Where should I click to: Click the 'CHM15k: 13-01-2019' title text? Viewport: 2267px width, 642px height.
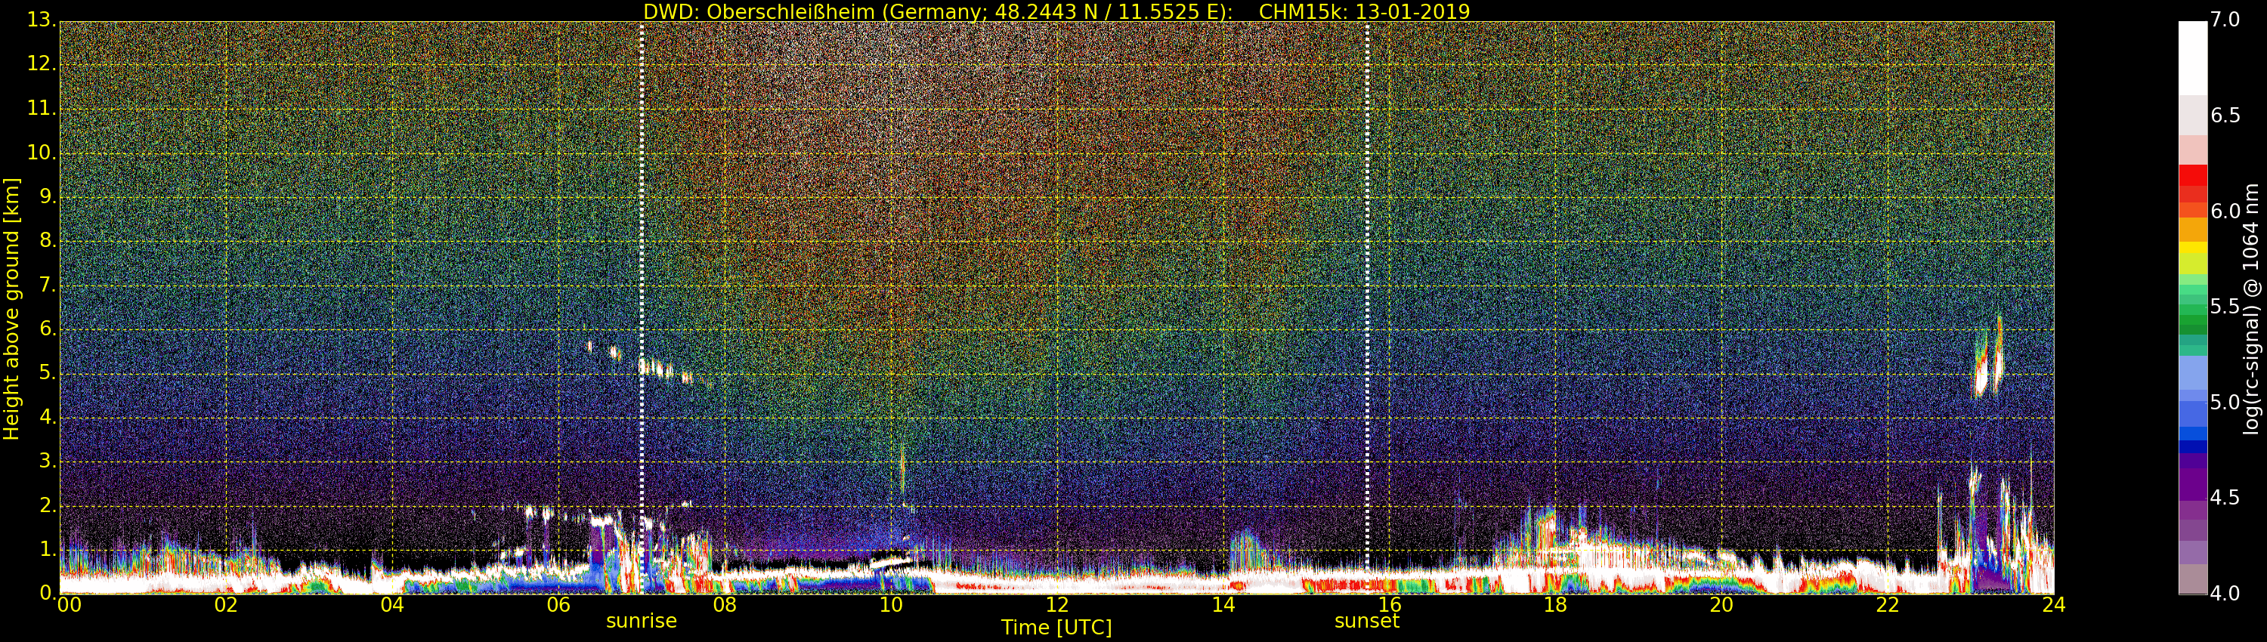(x=1364, y=11)
